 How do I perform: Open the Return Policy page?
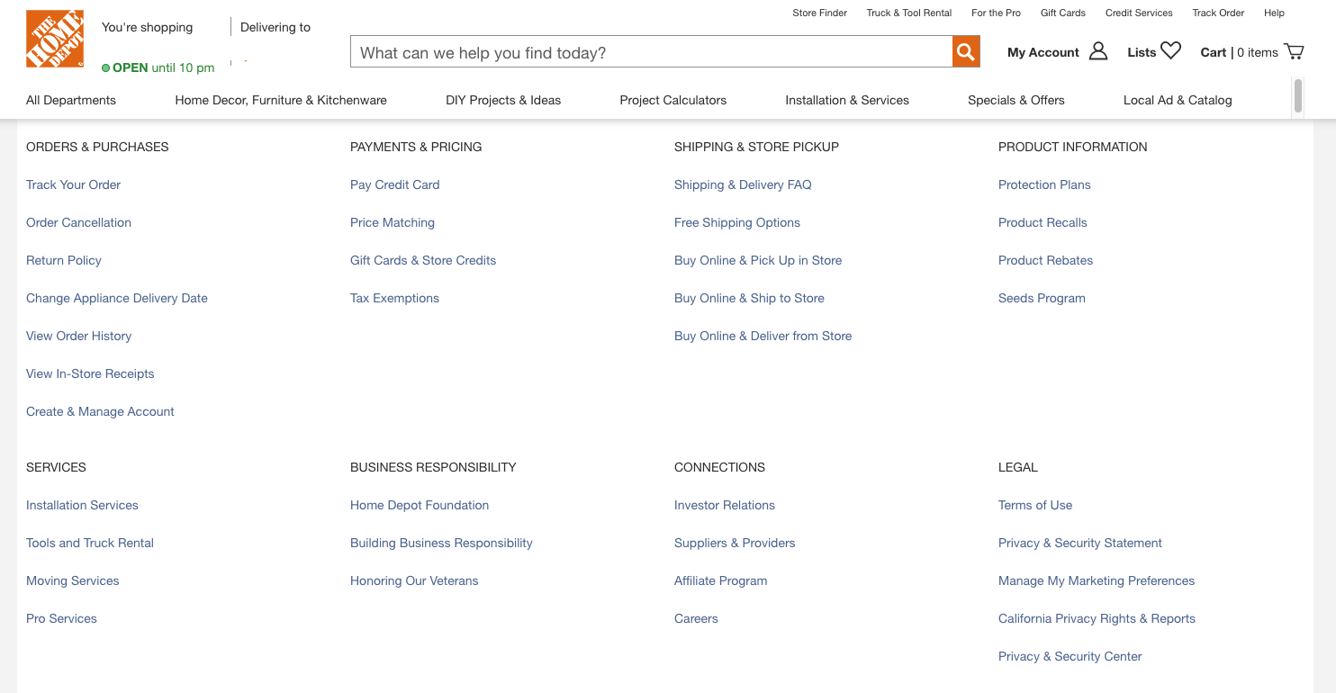click(x=63, y=260)
